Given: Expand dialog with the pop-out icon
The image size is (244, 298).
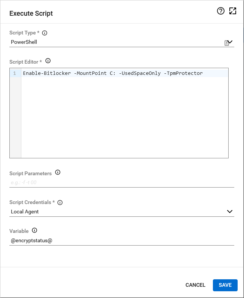Looking at the screenshot, I should (233, 11).
